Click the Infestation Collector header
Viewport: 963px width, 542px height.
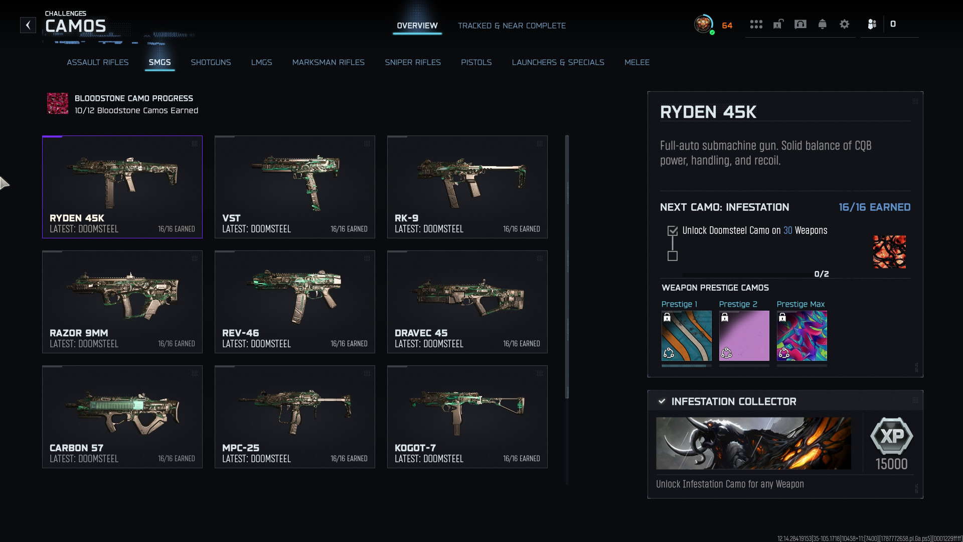coord(785,401)
